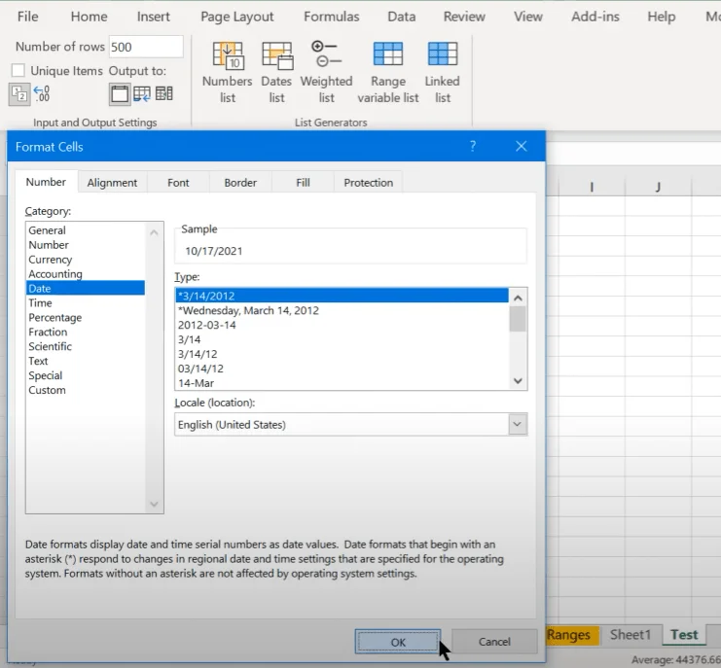Click the Type list scroll down arrow
This screenshot has width=721, height=668.
pyautogui.click(x=518, y=381)
